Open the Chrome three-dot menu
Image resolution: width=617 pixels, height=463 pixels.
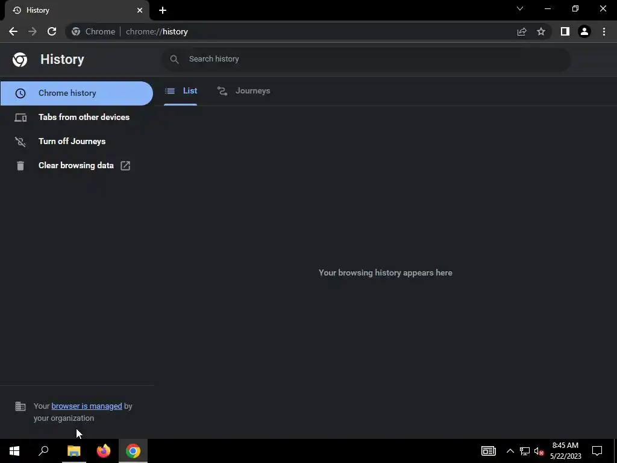click(604, 31)
